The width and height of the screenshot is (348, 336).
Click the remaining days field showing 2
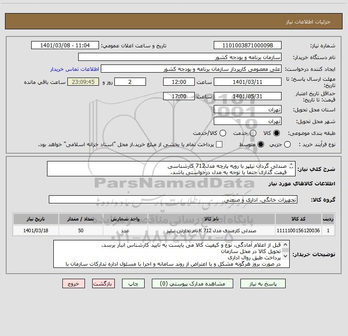(x=130, y=82)
